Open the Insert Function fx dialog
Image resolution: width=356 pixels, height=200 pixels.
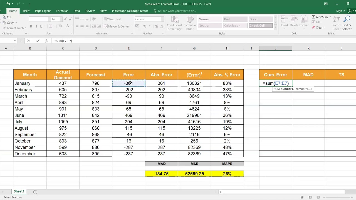pos(46,41)
